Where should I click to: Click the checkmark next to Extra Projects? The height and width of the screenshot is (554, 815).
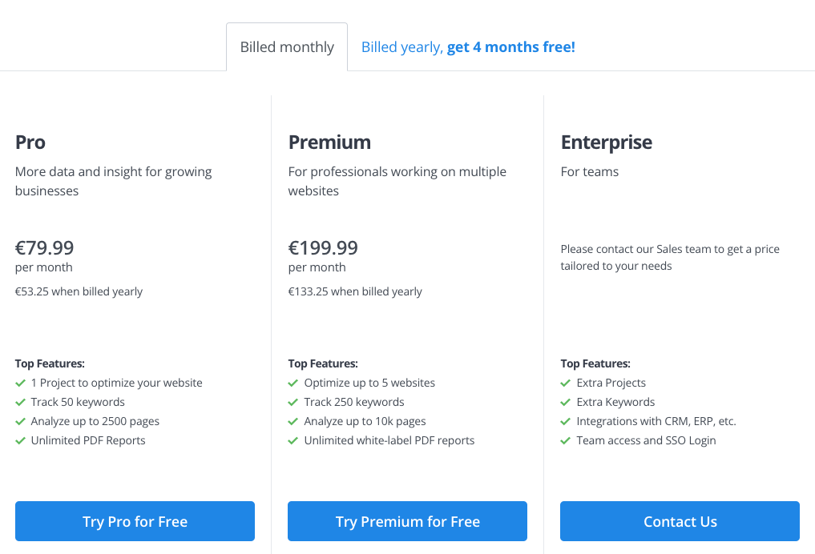(x=566, y=383)
